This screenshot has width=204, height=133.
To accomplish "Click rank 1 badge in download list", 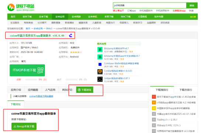I will [x=154, y=97].
